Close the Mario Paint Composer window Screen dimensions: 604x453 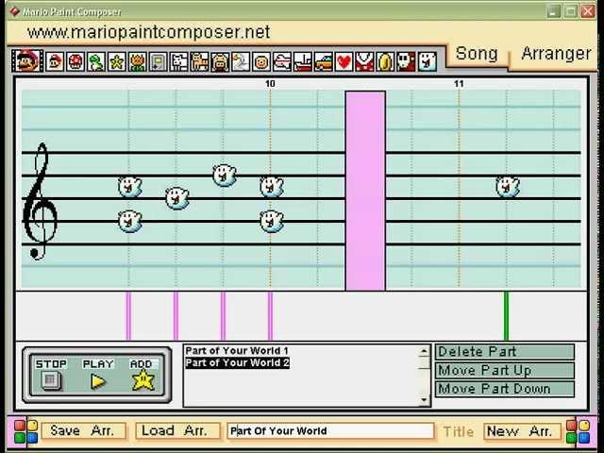(588, 11)
